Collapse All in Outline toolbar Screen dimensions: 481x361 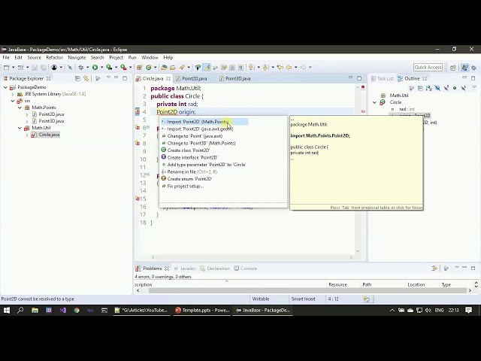pos(420,89)
